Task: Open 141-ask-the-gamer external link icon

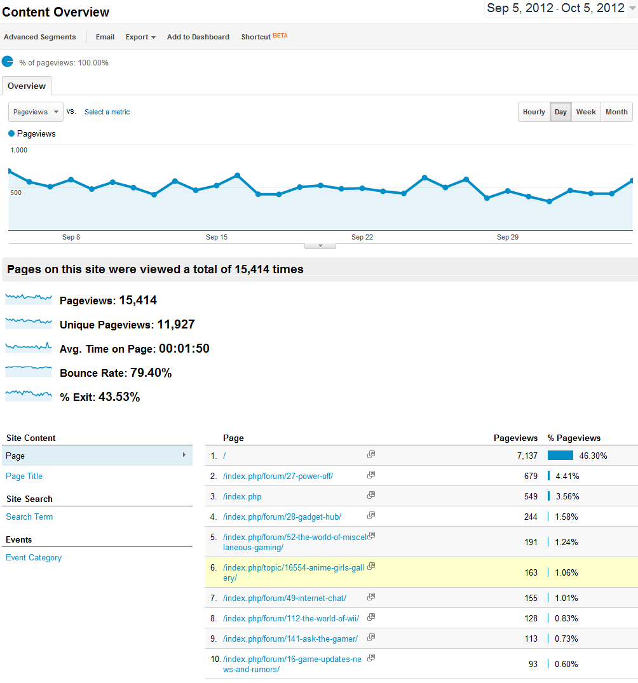Action: coord(371,637)
